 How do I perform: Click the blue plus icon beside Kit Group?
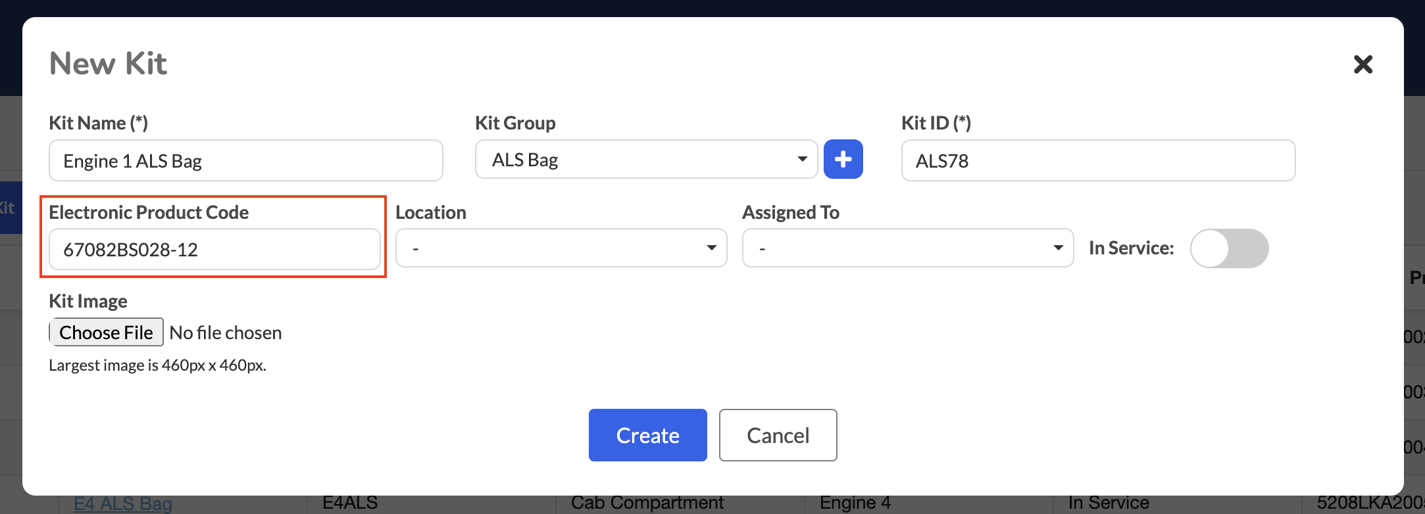pos(843,159)
